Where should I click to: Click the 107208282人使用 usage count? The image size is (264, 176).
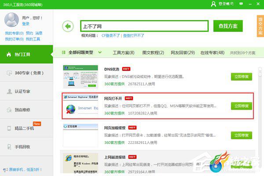tap(143, 113)
